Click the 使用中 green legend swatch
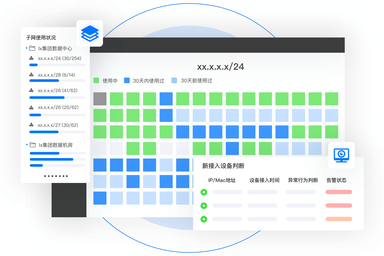 click(x=96, y=81)
